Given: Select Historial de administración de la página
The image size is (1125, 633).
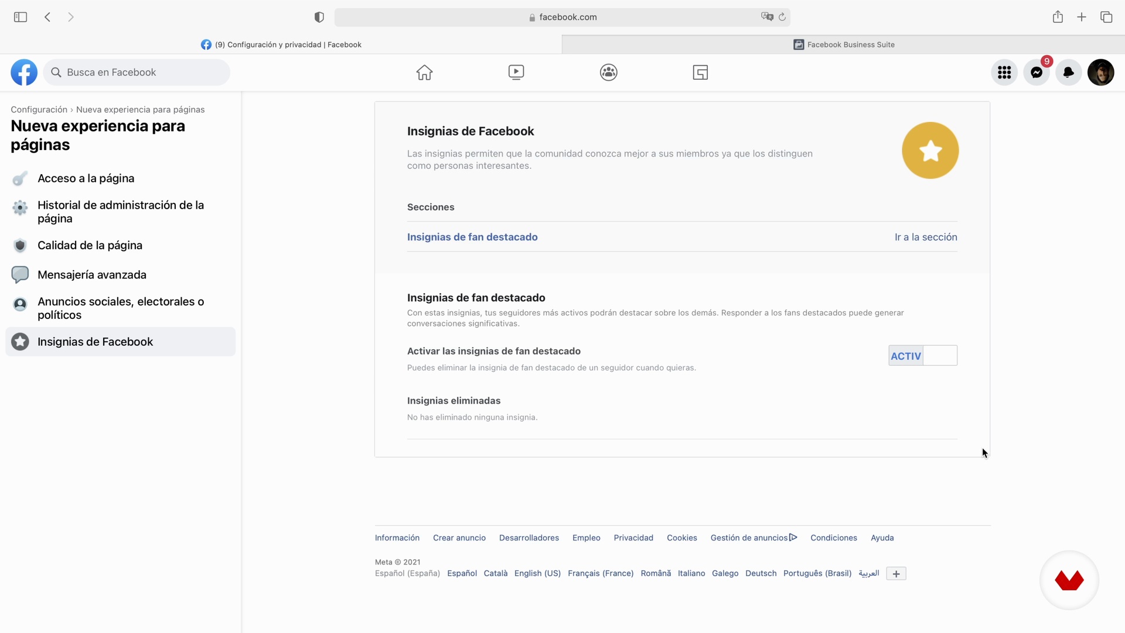Looking at the screenshot, I should (x=120, y=212).
